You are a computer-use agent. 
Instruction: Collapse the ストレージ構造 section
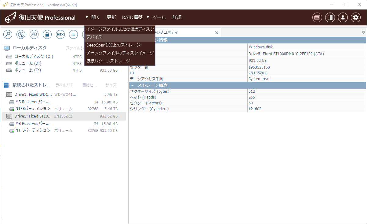click(x=133, y=85)
